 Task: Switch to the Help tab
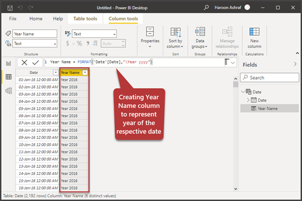58,19
